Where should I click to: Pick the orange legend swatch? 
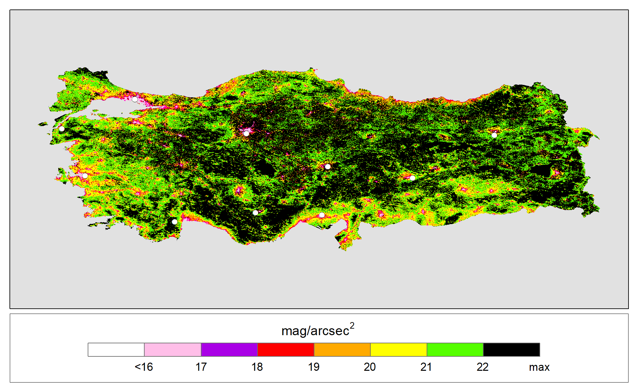[342, 350]
